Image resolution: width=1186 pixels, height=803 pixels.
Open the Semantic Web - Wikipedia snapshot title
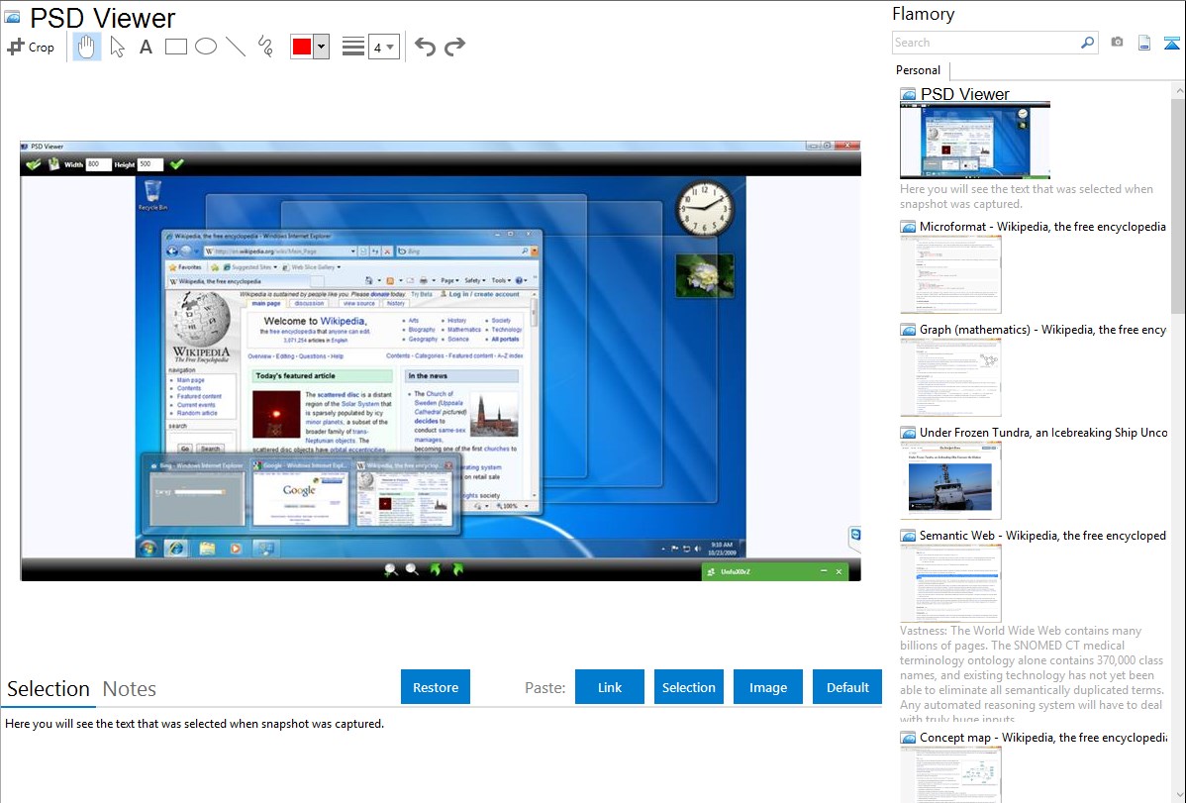tap(1042, 535)
